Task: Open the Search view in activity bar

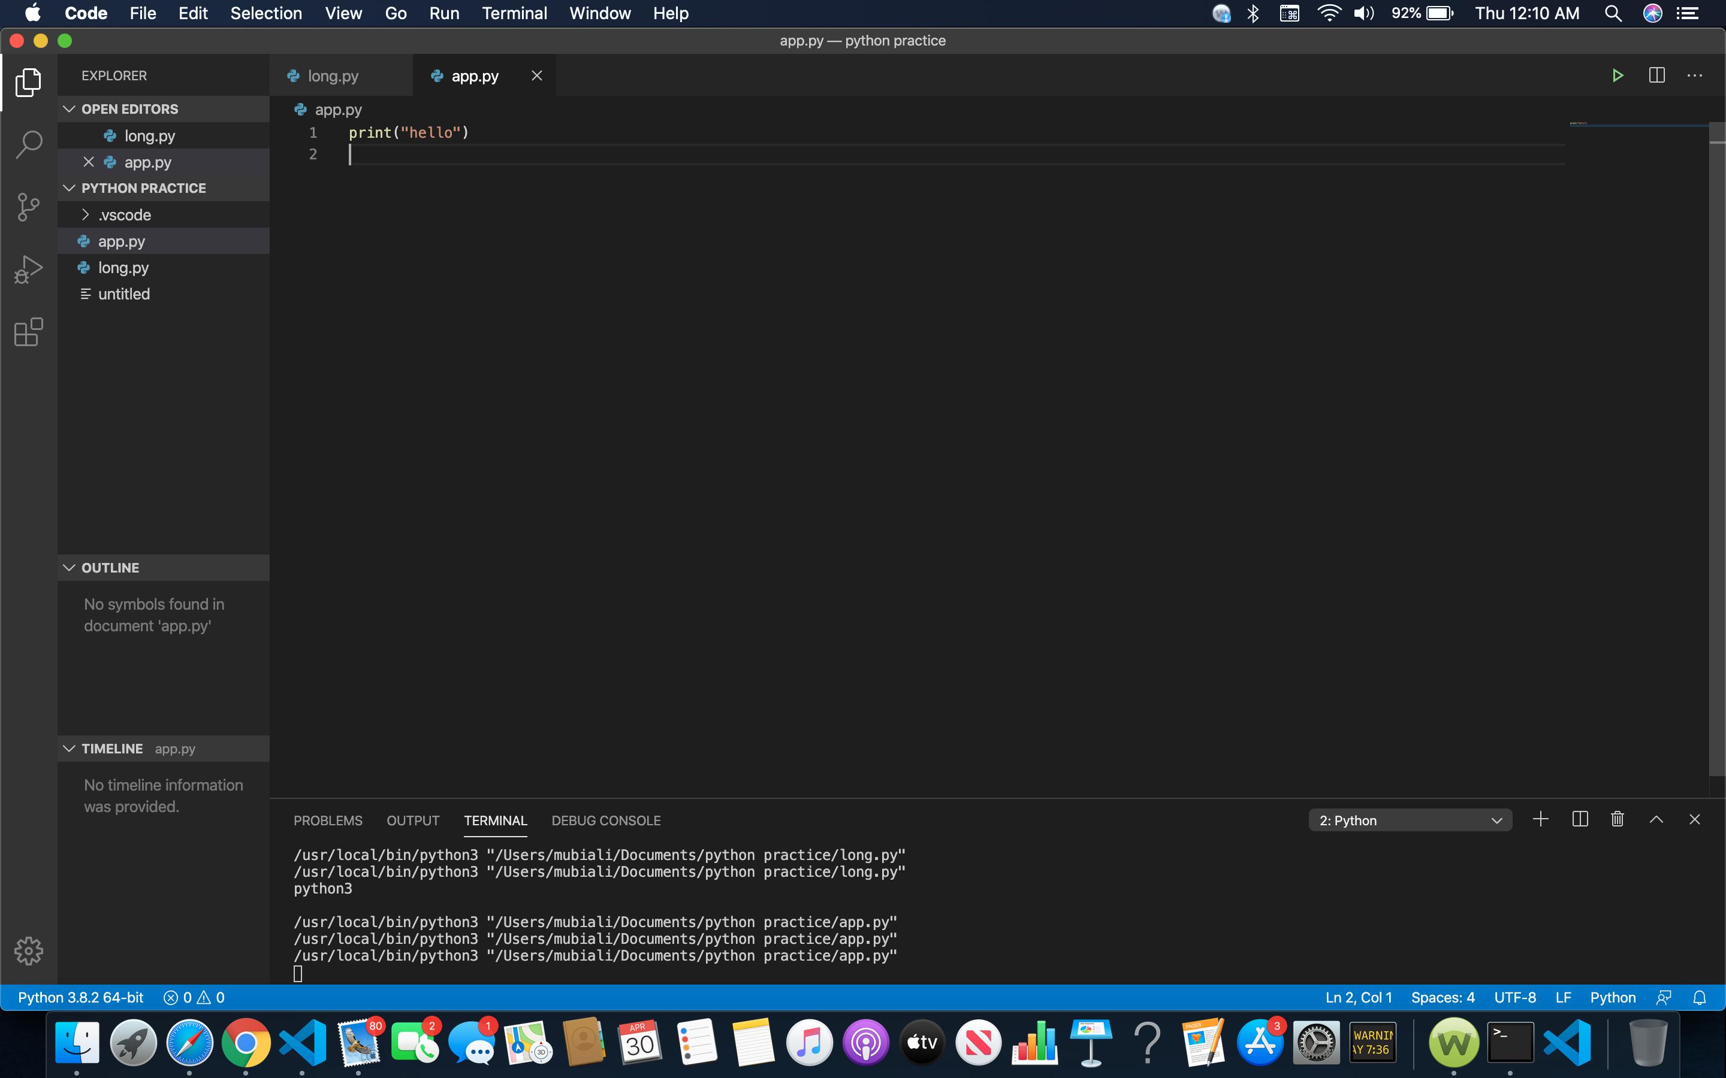Action: coord(29,145)
